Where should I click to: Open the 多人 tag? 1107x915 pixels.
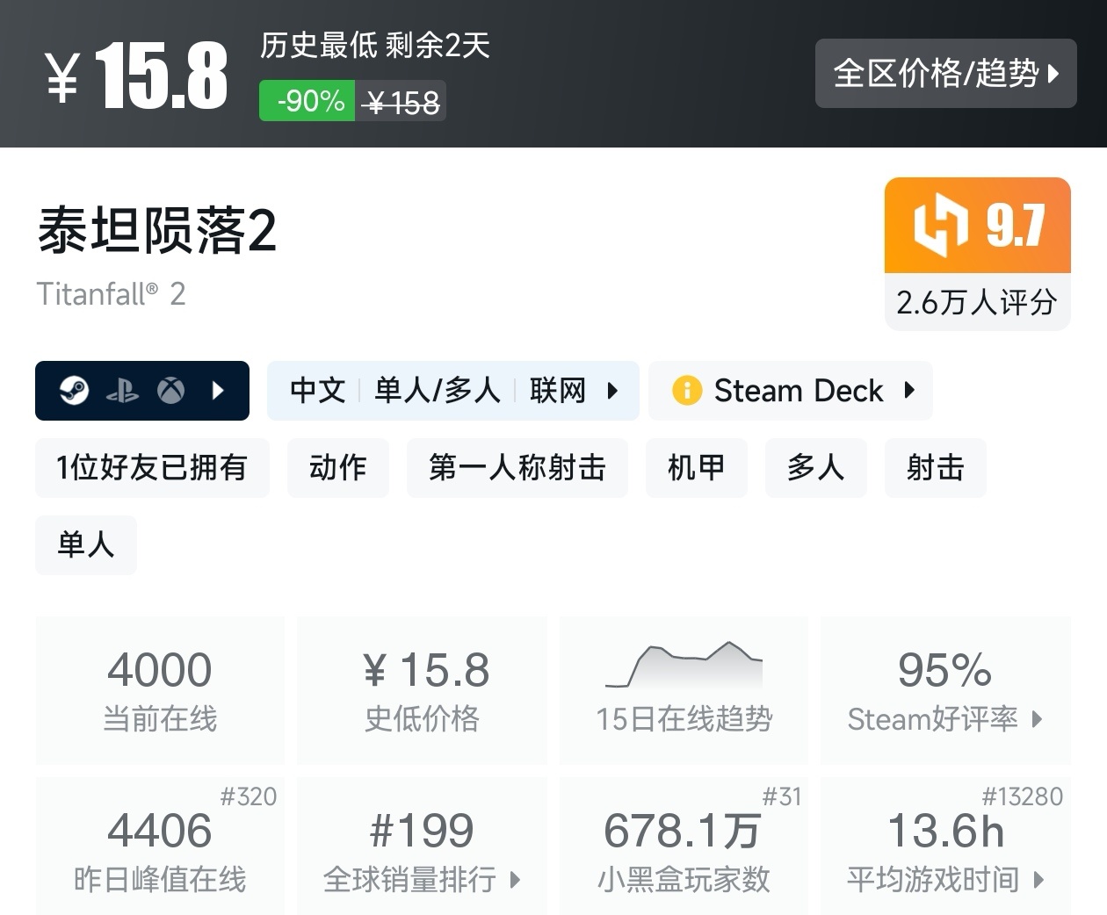pyautogui.click(x=815, y=468)
